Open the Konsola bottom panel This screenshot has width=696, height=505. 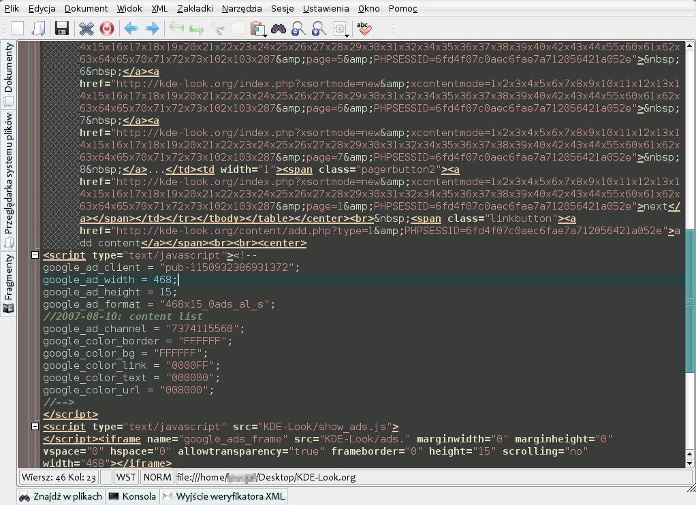pyautogui.click(x=132, y=496)
